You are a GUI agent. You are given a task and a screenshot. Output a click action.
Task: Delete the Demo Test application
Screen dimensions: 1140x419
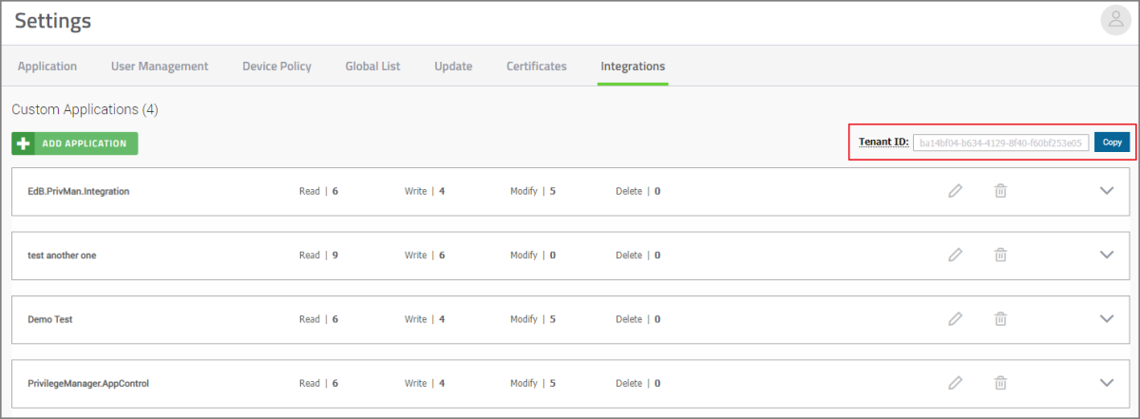pos(1000,319)
